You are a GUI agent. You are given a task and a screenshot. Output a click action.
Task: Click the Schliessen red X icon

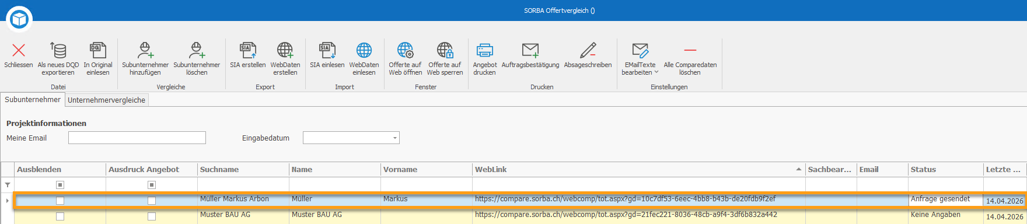click(x=19, y=50)
